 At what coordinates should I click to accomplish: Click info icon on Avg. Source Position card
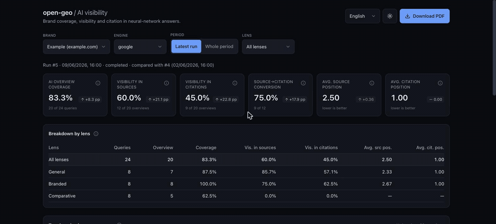(x=372, y=83)
